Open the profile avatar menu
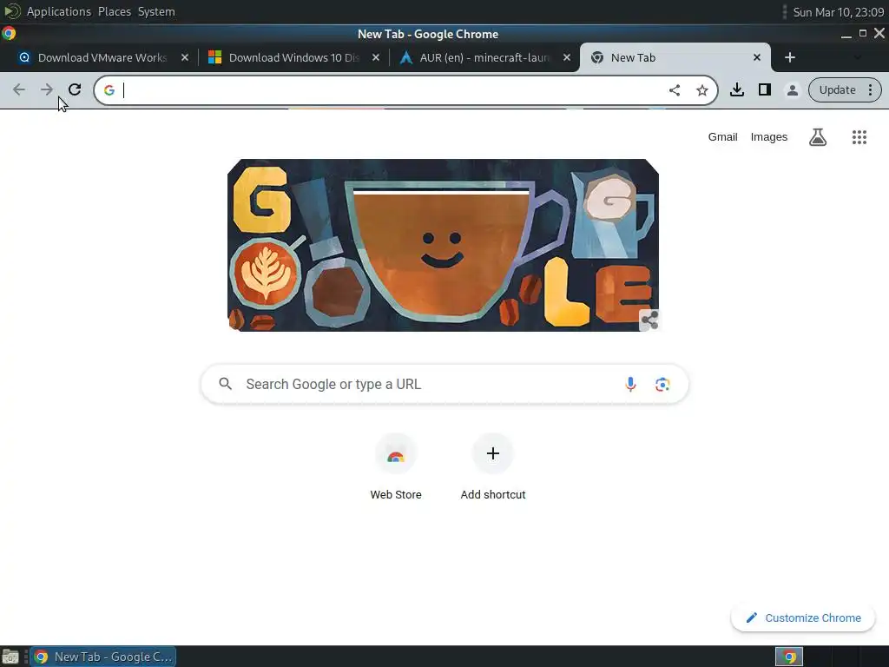Viewport: 889px width, 667px height. 792,89
